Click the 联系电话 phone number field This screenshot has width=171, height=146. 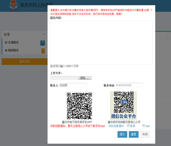click(129, 85)
